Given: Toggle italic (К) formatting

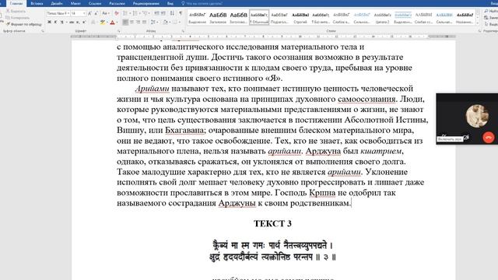Looking at the screenshot, I should coord(55,23).
